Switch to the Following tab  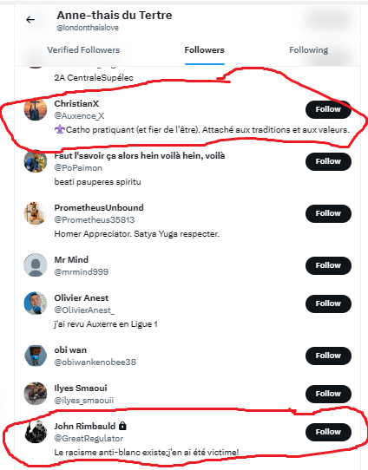coord(309,49)
